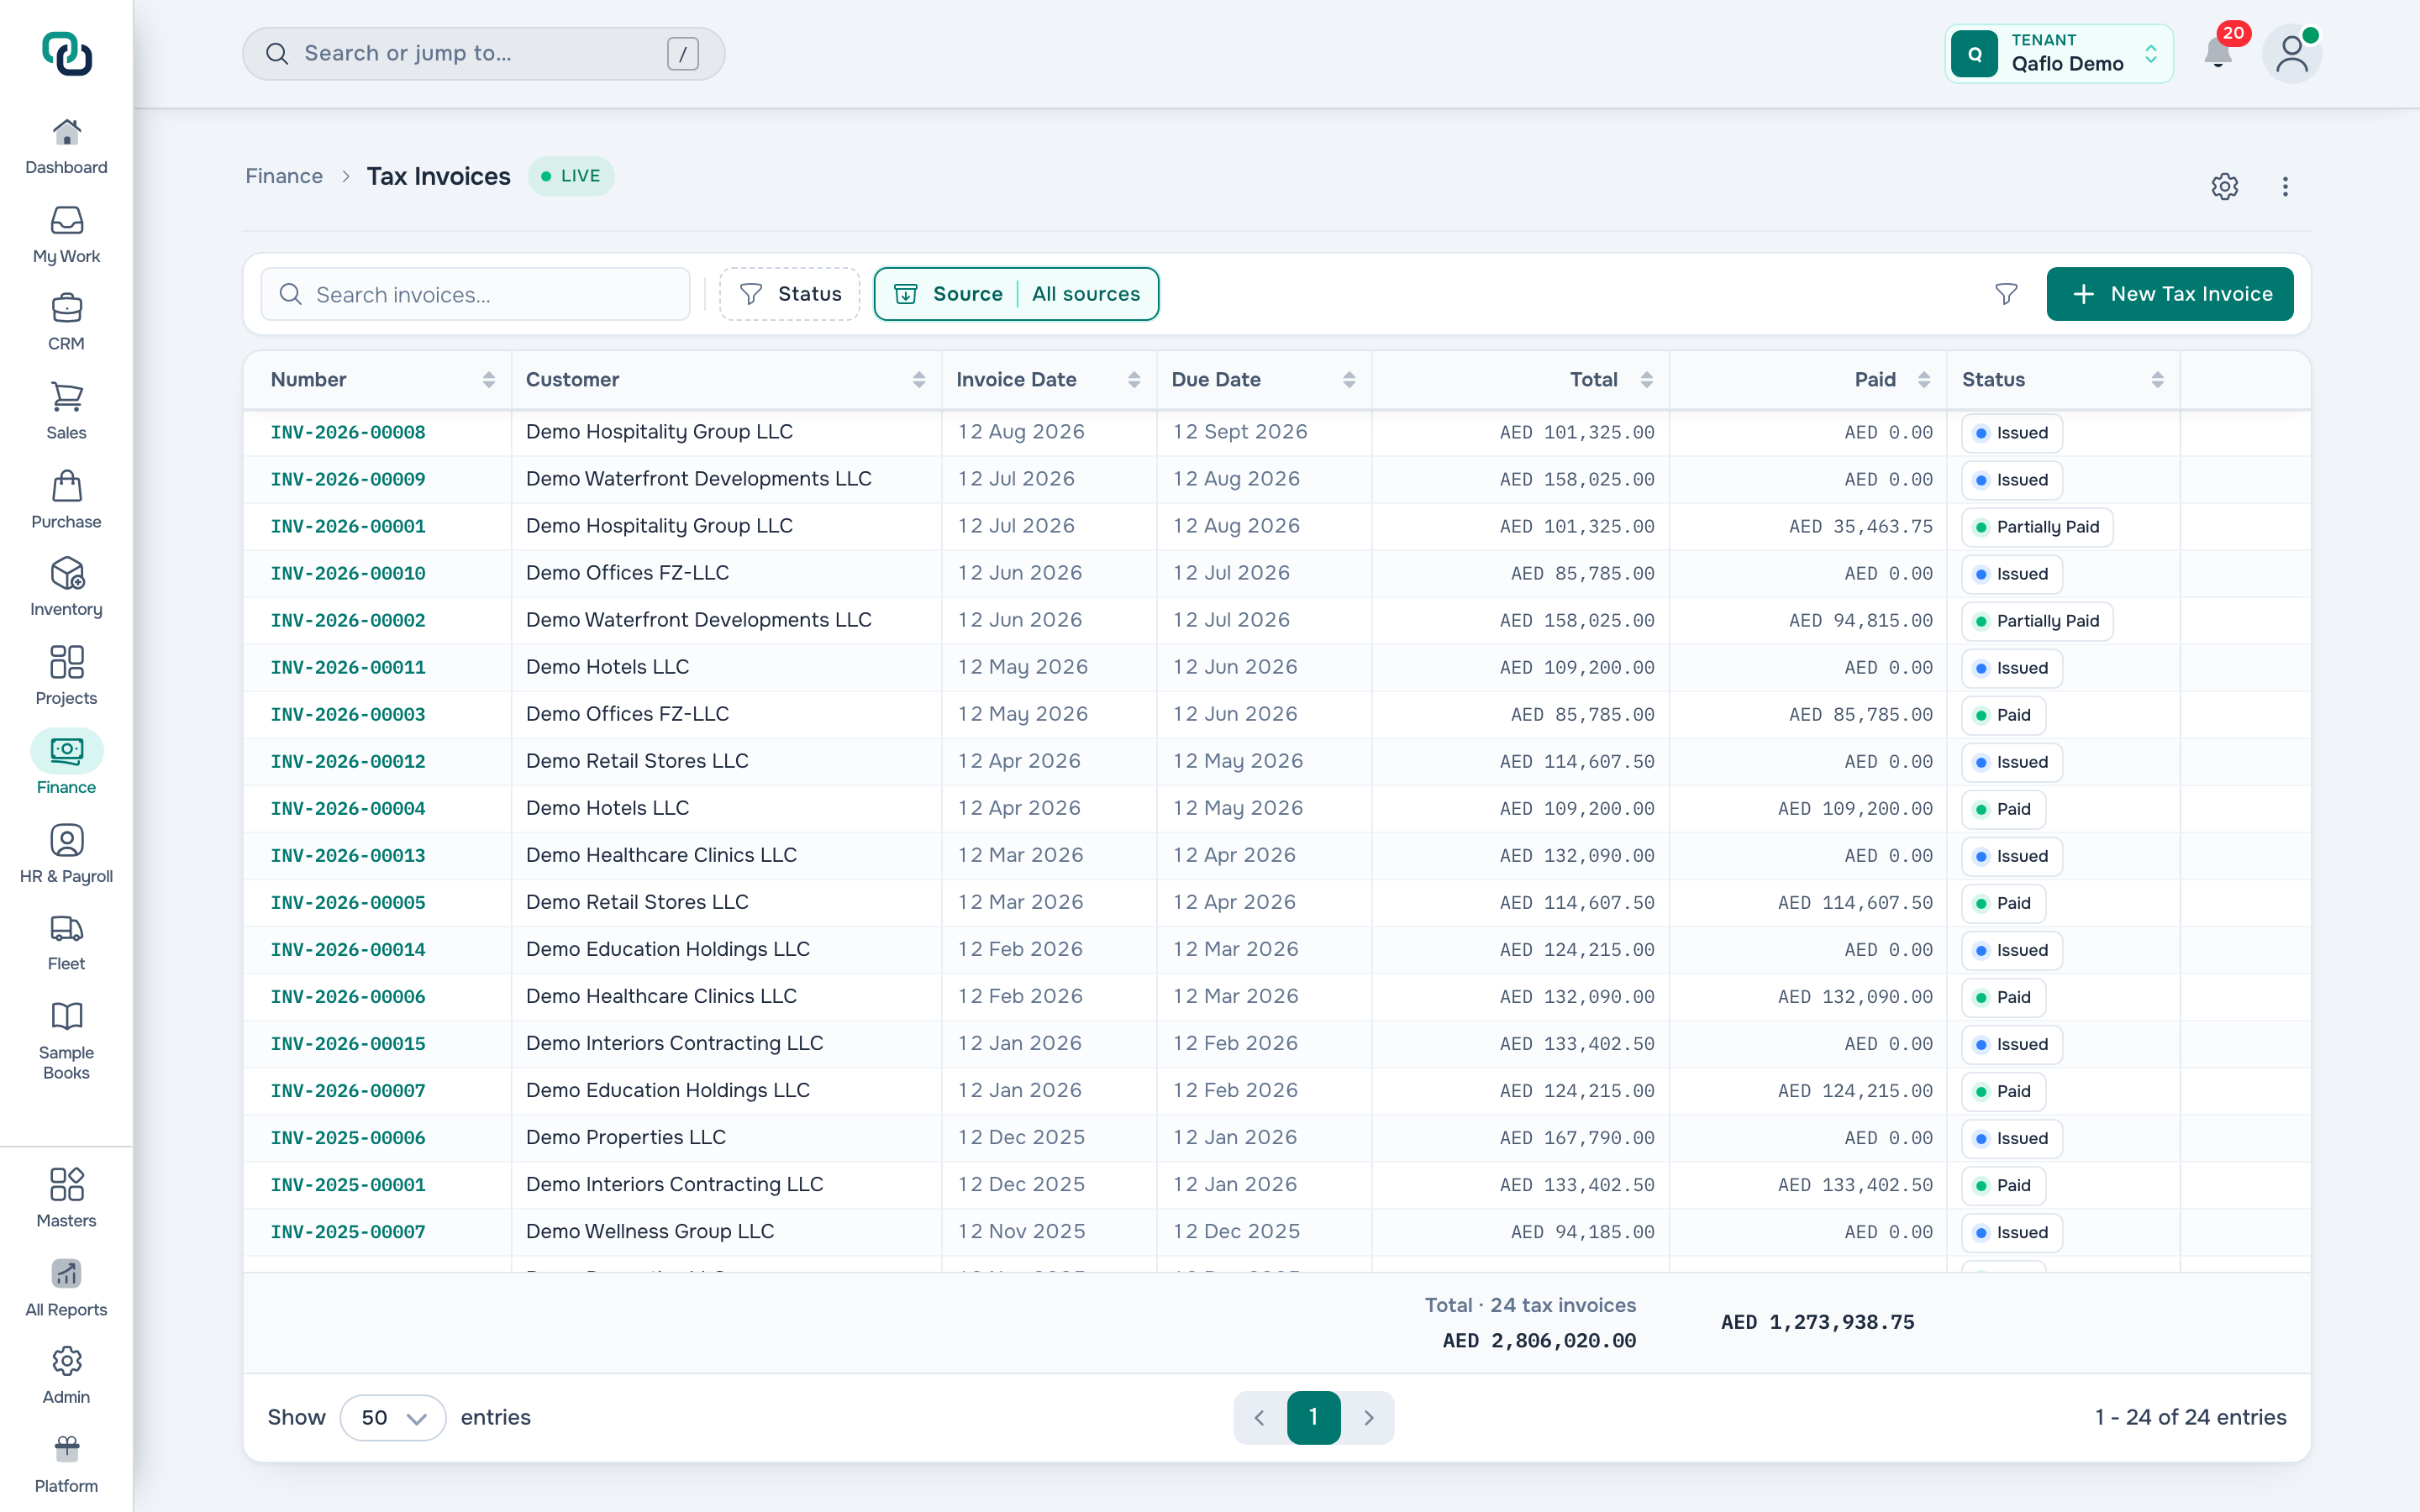This screenshot has height=1512, width=2420.
Task: Open invoice INV-2026-00009
Action: [x=348, y=480]
